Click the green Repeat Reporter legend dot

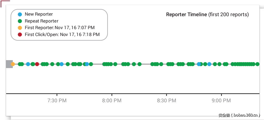coord(20,21)
